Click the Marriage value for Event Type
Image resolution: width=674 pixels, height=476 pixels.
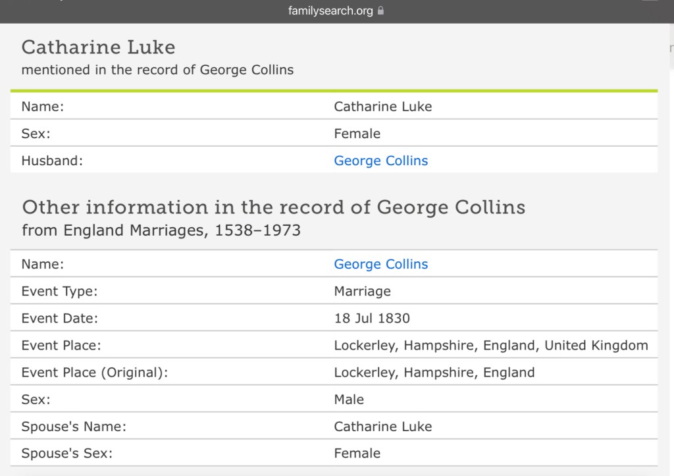362,291
